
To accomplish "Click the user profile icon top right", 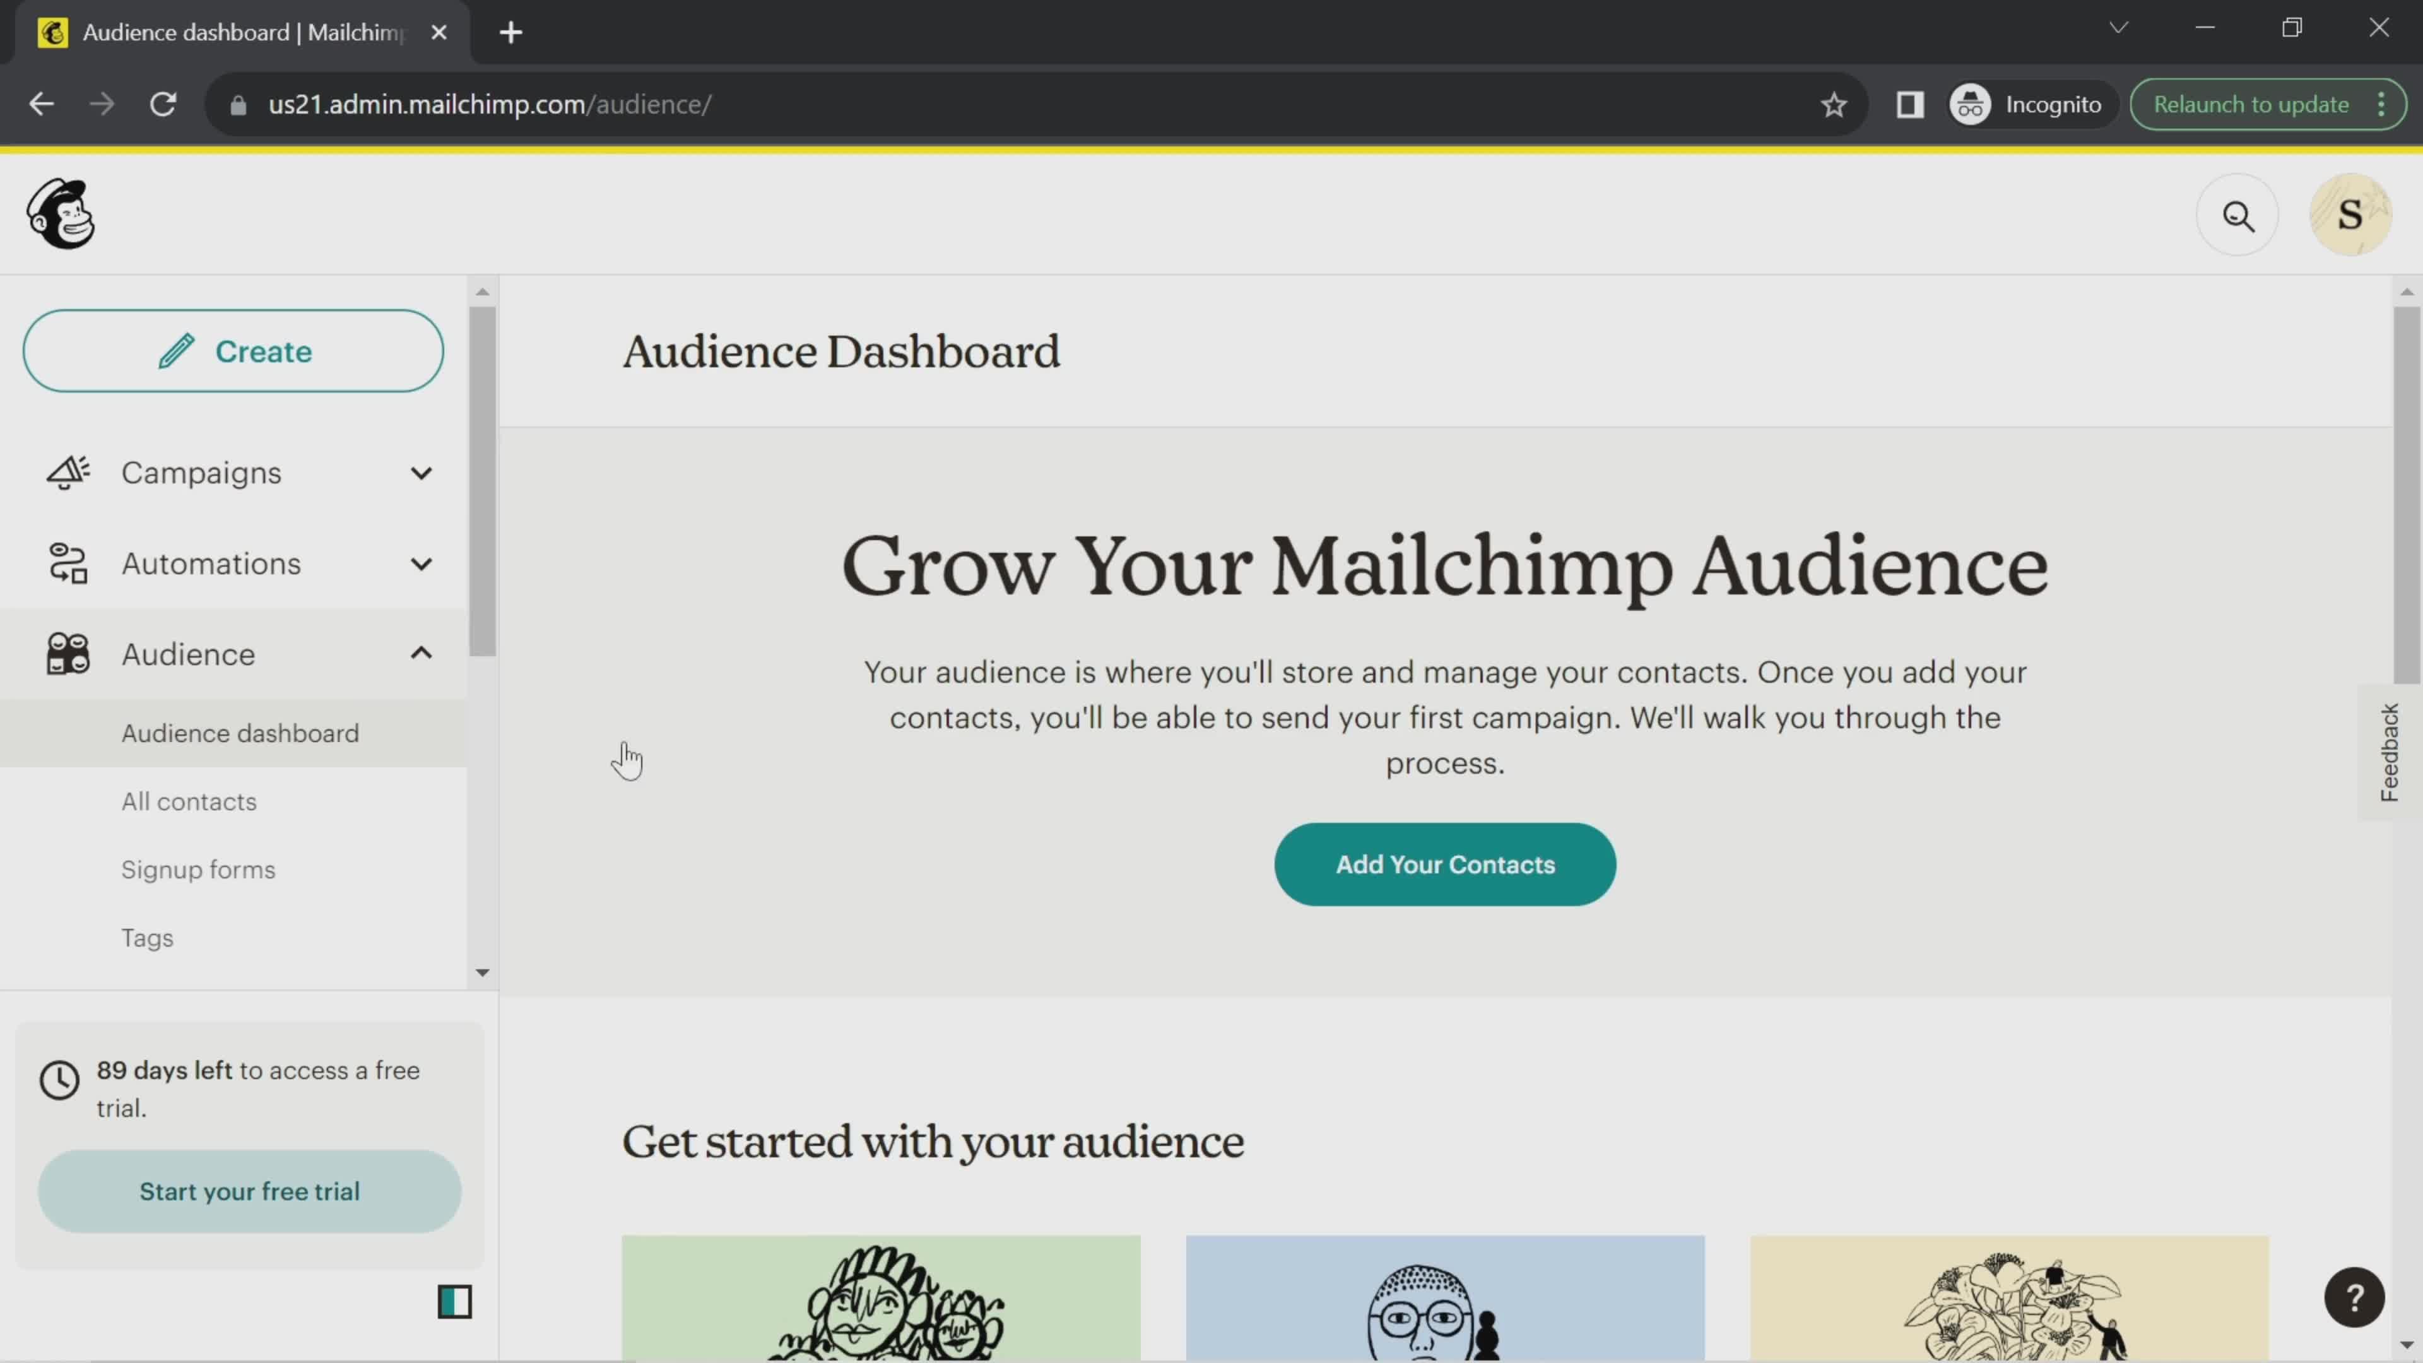I will pyautogui.click(x=2352, y=213).
